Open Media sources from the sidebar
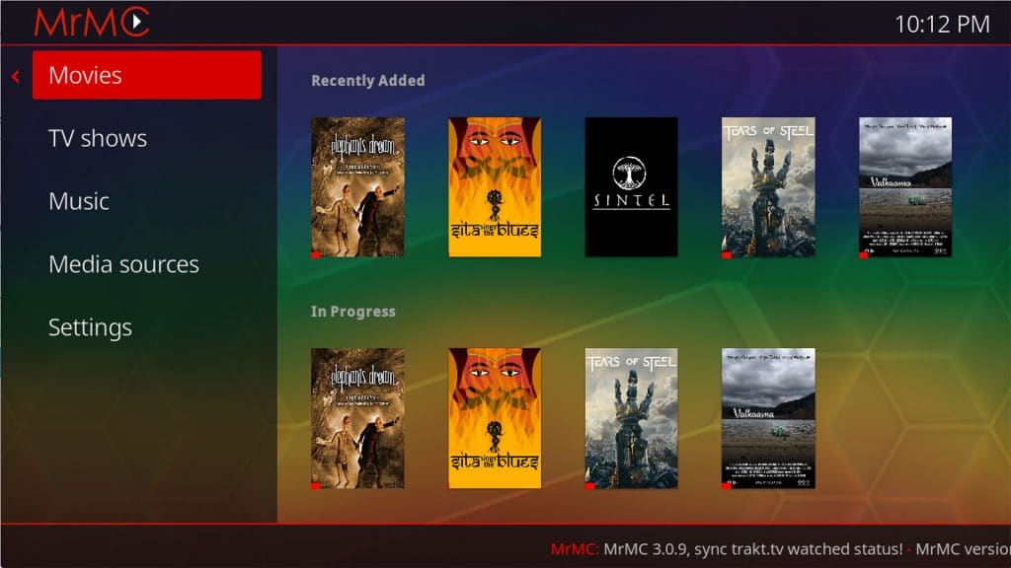The height and width of the screenshot is (568, 1011). pos(123,264)
